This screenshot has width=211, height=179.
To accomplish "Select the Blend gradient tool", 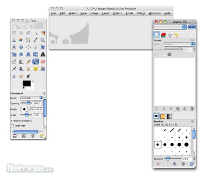I will click(21, 61).
